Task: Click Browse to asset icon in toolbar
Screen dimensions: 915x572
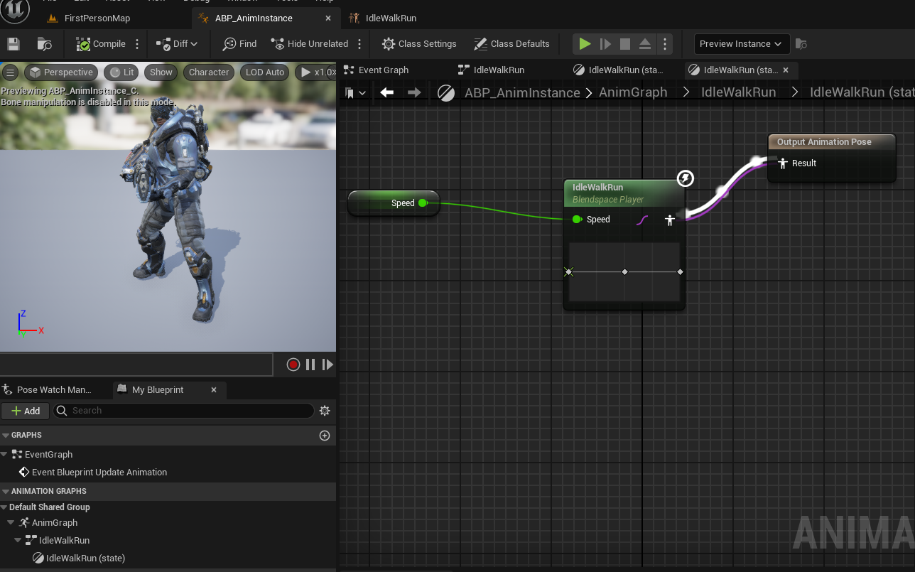Action: pyautogui.click(x=44, y=44)
